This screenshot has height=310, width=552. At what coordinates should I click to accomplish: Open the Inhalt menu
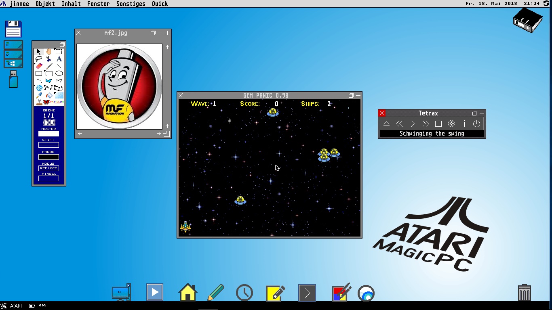click(x=71, y=4)
